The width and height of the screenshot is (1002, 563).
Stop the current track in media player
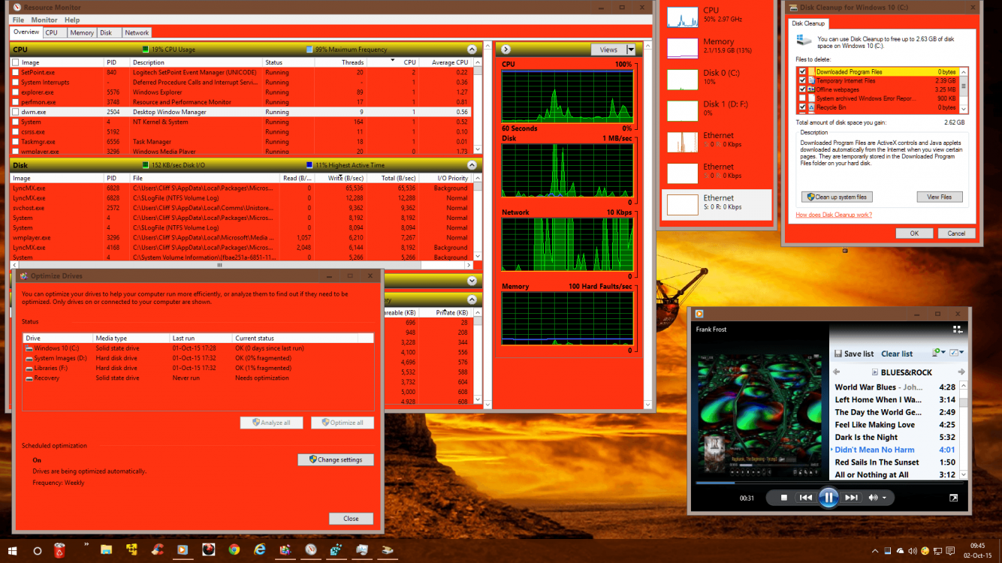[783, 498]
